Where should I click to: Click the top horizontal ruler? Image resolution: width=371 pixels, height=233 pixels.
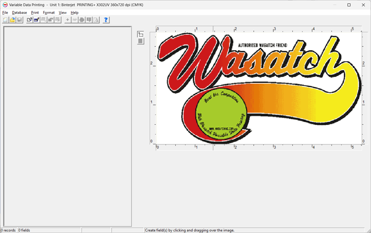coord(259,29)
